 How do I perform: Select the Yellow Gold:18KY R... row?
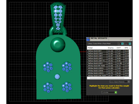[108, 61]
